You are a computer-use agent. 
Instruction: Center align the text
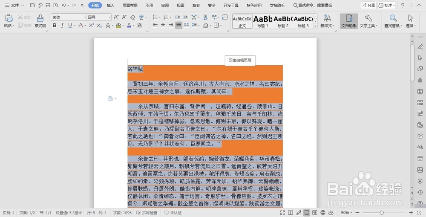tap(163, 25)
